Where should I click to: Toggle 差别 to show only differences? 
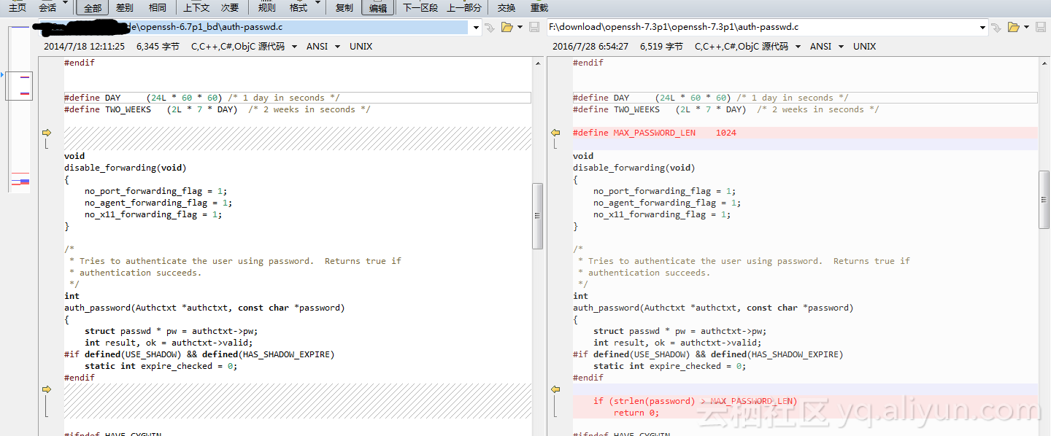(125, 7)
